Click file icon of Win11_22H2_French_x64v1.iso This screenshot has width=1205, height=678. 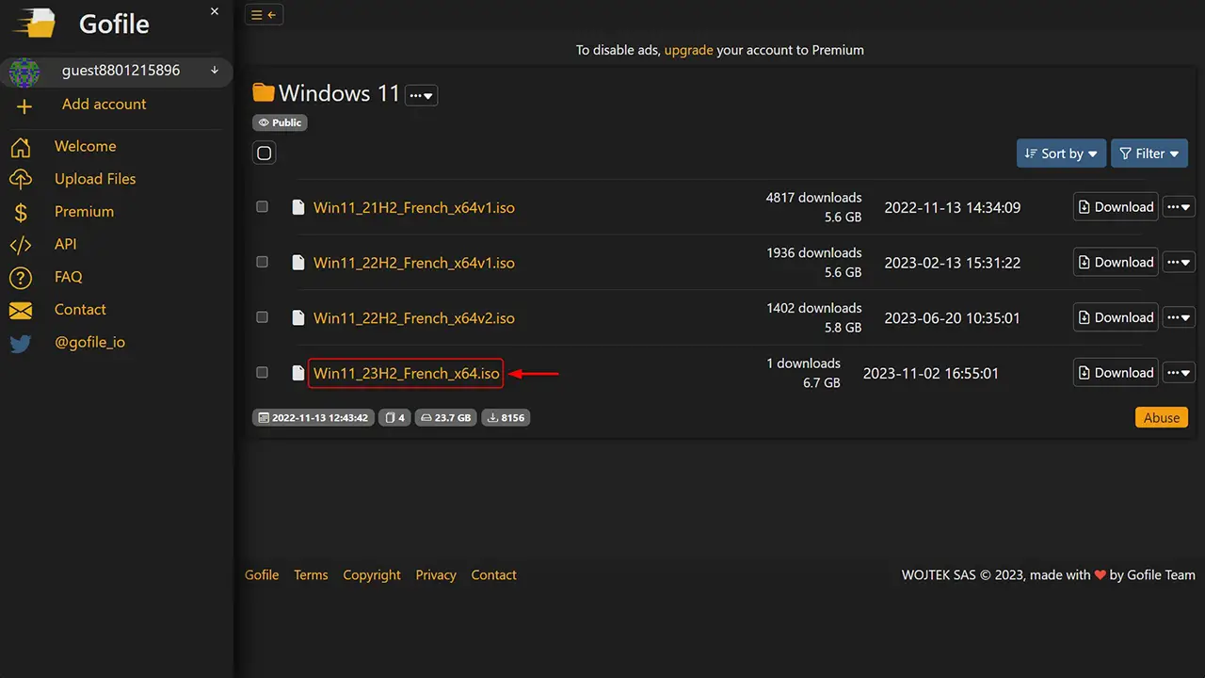click(298, 263)
